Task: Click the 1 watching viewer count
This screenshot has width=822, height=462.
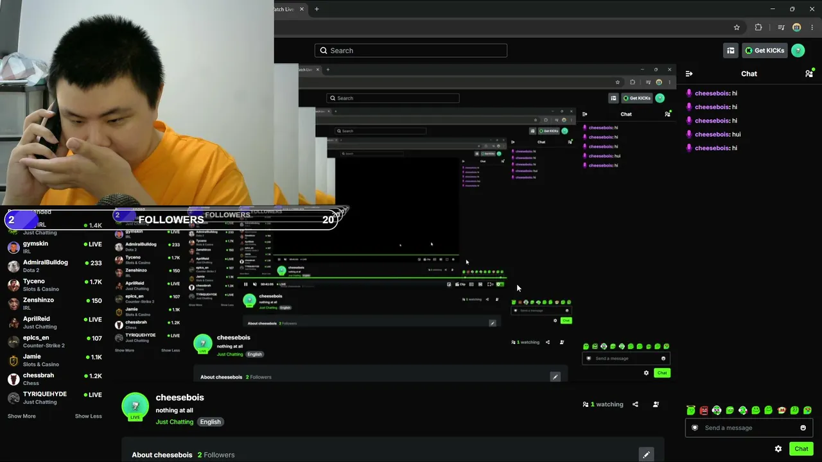Action: point(602,404)
